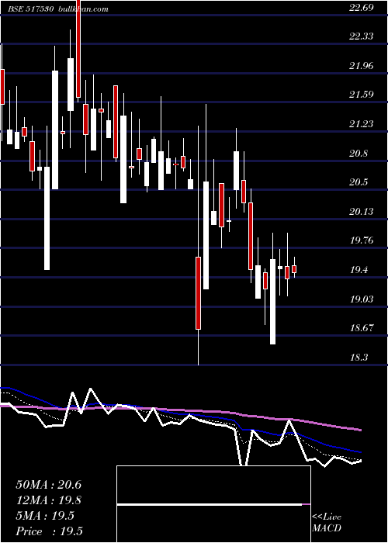The image size is (388, 543).
Task: Click the 20.8 price axis label
Action: [x=359, y=154]
